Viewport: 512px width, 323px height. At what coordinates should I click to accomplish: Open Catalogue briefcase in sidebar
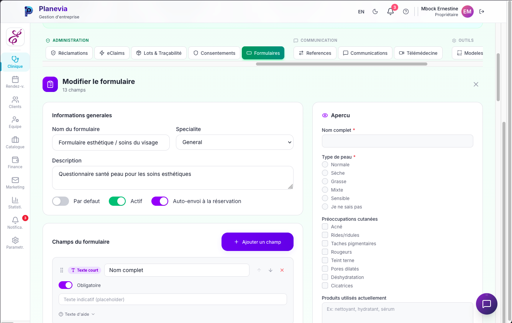click(x=15, y=143)
